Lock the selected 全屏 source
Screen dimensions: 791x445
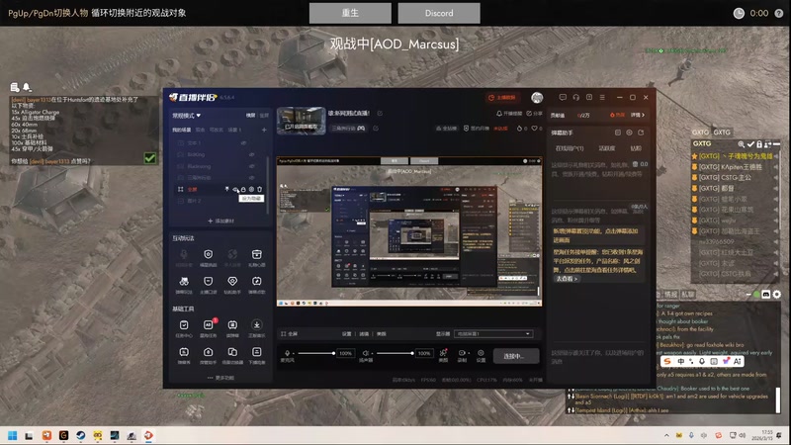pyautogui.click(x=243, y=189)
